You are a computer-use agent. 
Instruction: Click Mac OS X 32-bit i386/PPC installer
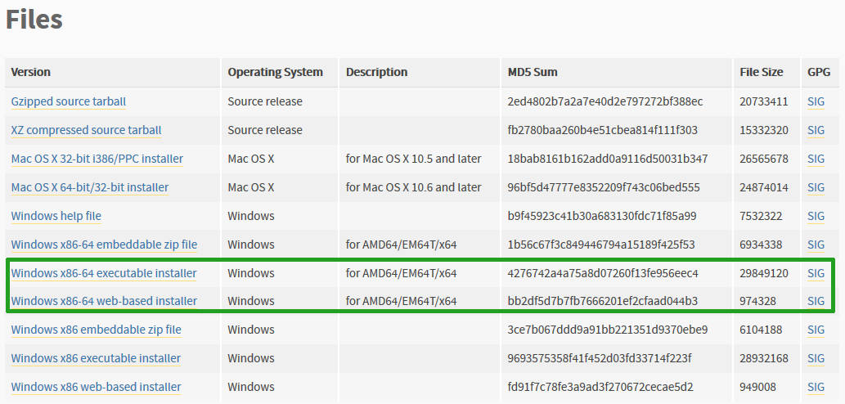tap(97, 159)
